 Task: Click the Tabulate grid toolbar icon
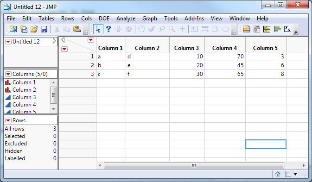(x=267, y=29)
